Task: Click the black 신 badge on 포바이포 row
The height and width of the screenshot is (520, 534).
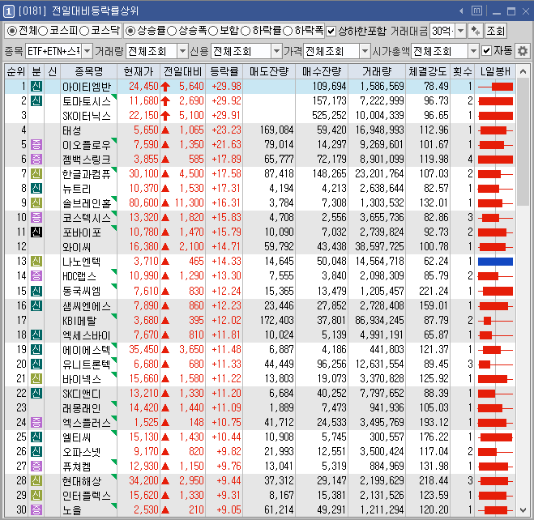Action: point(36,232)
